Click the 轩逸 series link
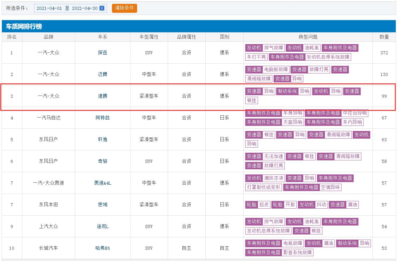 tap(103, 140)
